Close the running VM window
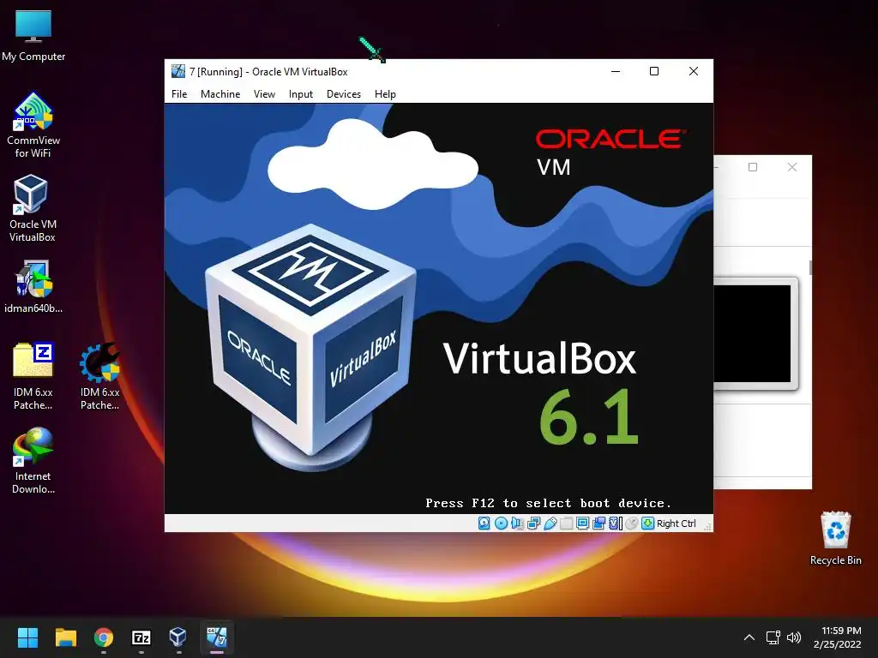Viewport: 878px width, 658px height. 693,71
